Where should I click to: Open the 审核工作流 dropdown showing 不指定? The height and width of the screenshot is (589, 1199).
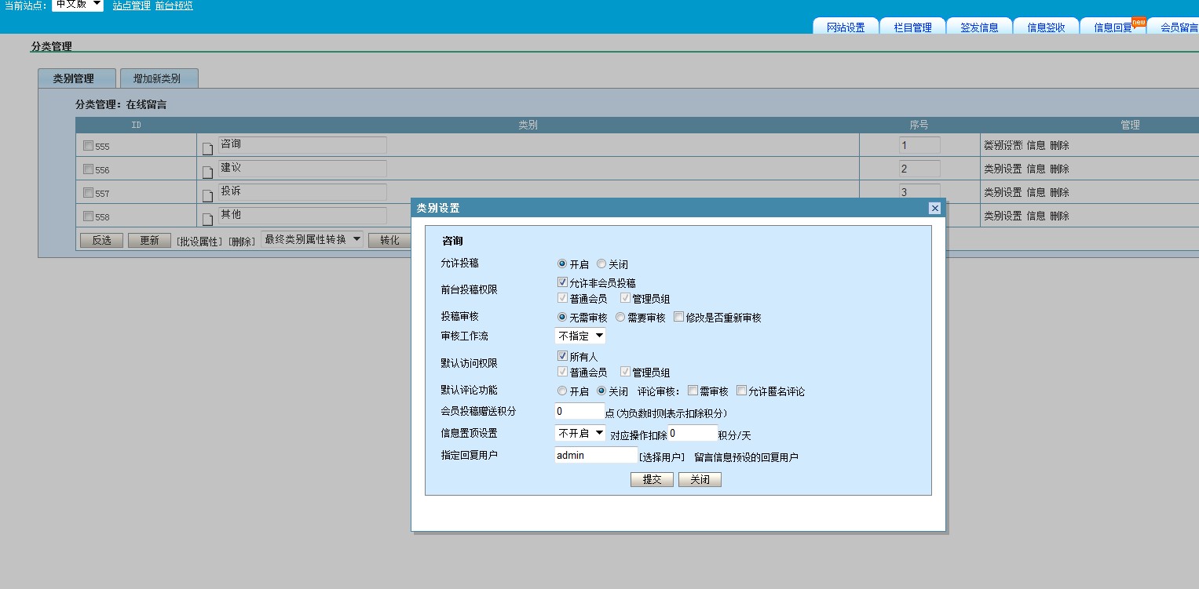tap(580, 336)
